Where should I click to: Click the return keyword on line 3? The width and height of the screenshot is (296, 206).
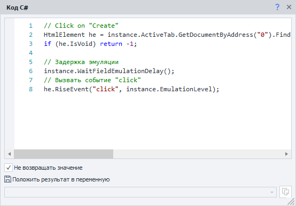111,44
